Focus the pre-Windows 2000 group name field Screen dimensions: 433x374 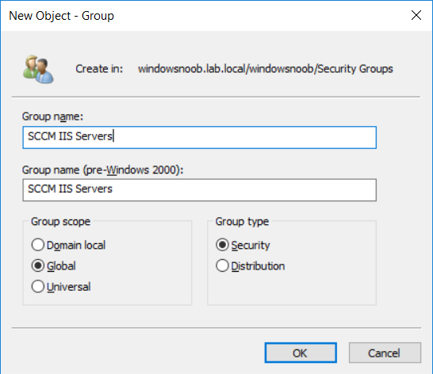(199, 190)
